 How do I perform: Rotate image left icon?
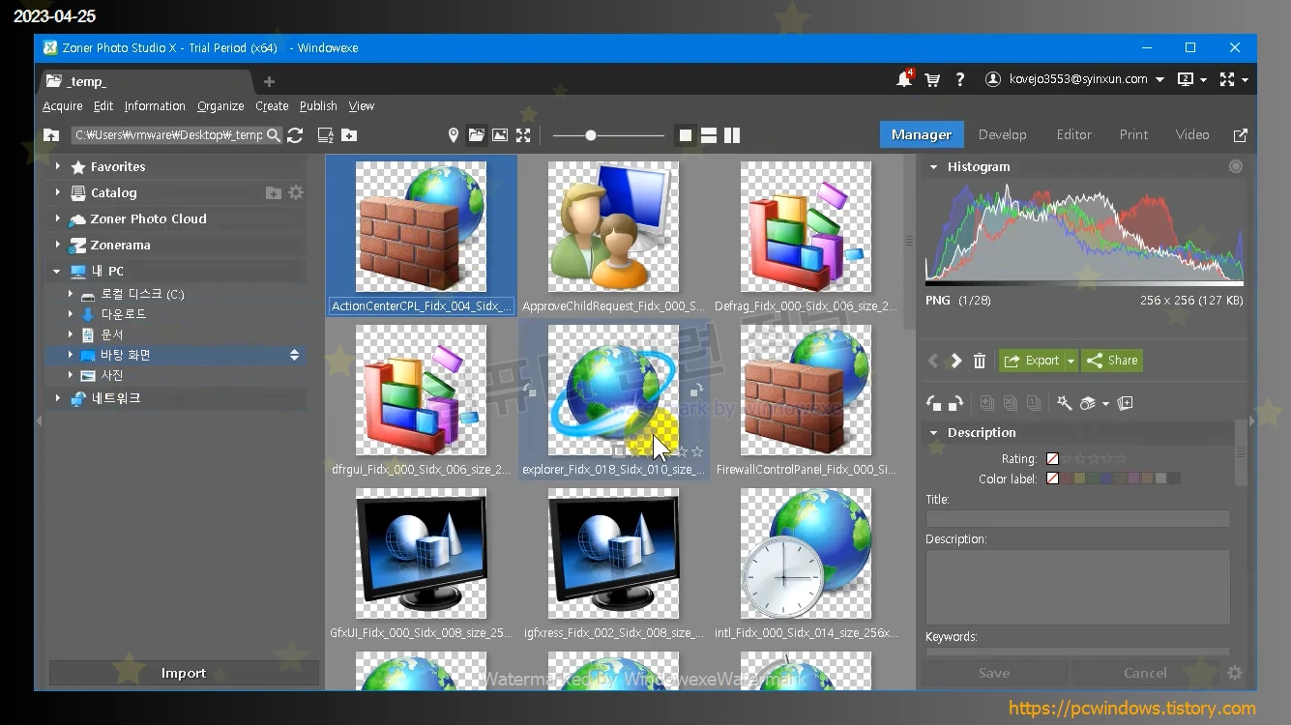coord(934,403)
